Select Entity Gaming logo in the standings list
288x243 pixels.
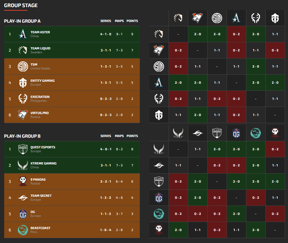coord(23,82)
